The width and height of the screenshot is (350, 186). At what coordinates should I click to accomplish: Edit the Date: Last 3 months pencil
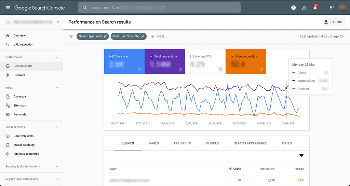click(143, 36)
